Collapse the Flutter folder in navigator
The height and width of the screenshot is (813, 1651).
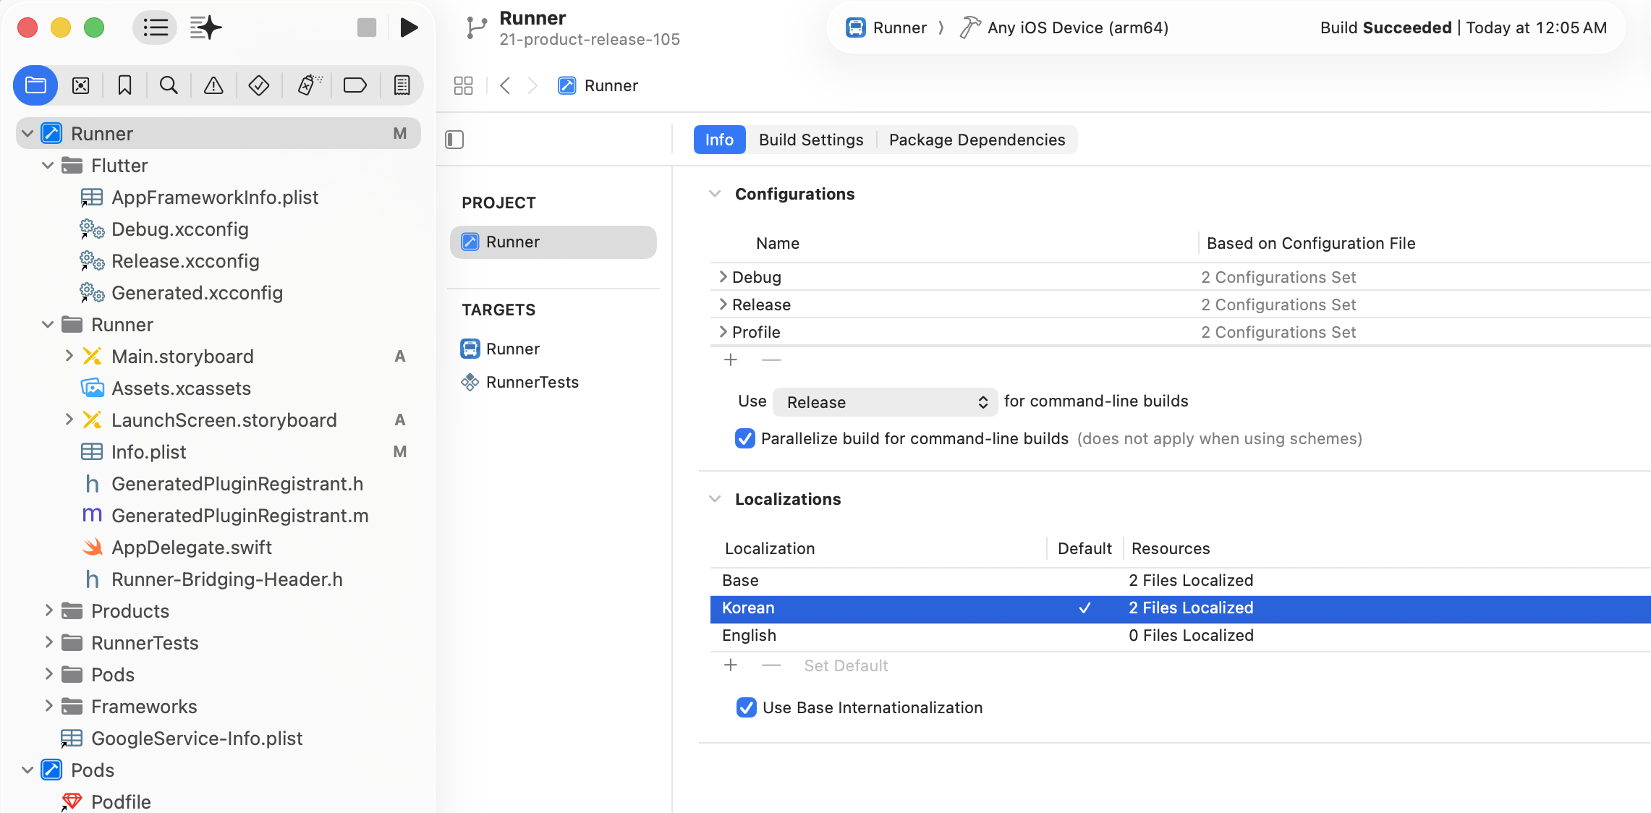click(x=48, y=166)
